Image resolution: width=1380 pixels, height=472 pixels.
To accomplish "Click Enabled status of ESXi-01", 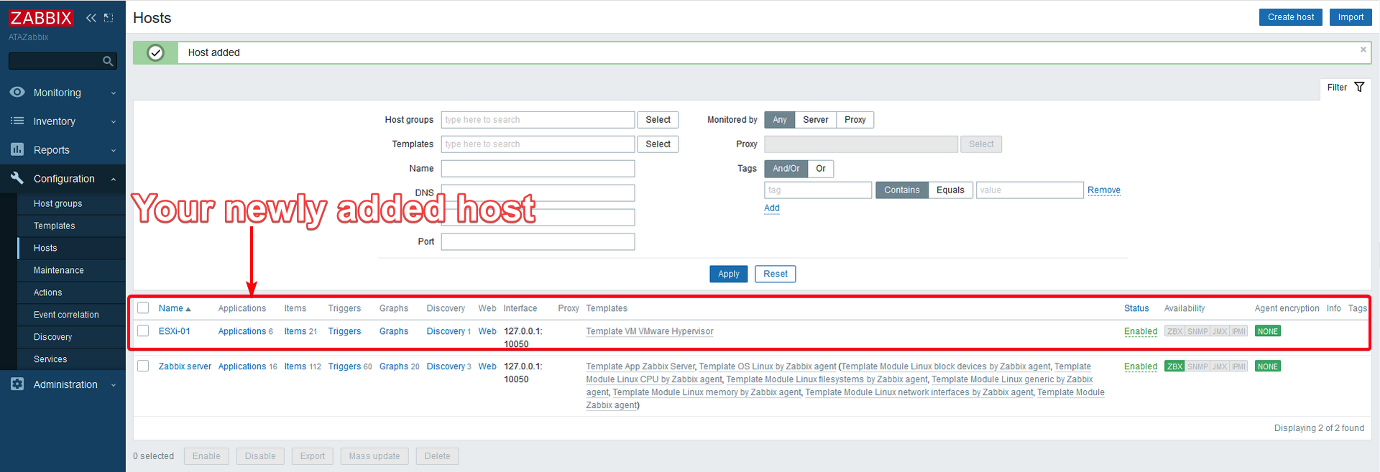I will [x=1141, y=331].
